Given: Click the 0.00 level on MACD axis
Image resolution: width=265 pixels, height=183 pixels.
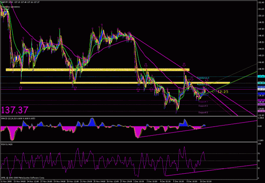Looking at the screenshot, I should pos(260,126).
